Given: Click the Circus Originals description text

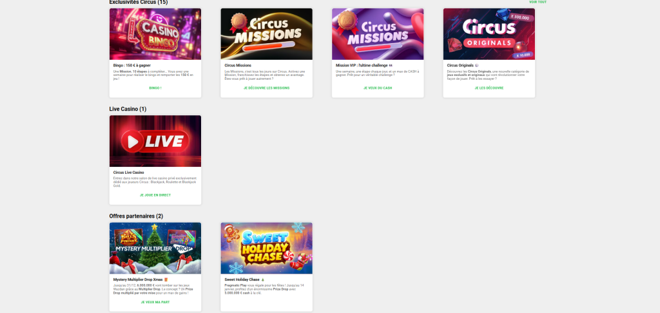Looking at the screenshot, I should tap(488, 75).
